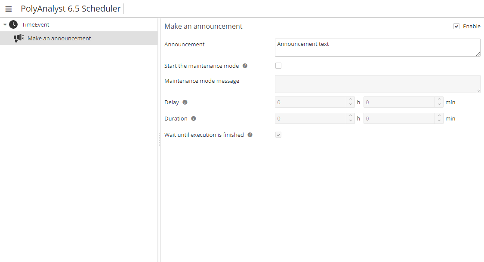Click the megaphone announcement icon

18,38
